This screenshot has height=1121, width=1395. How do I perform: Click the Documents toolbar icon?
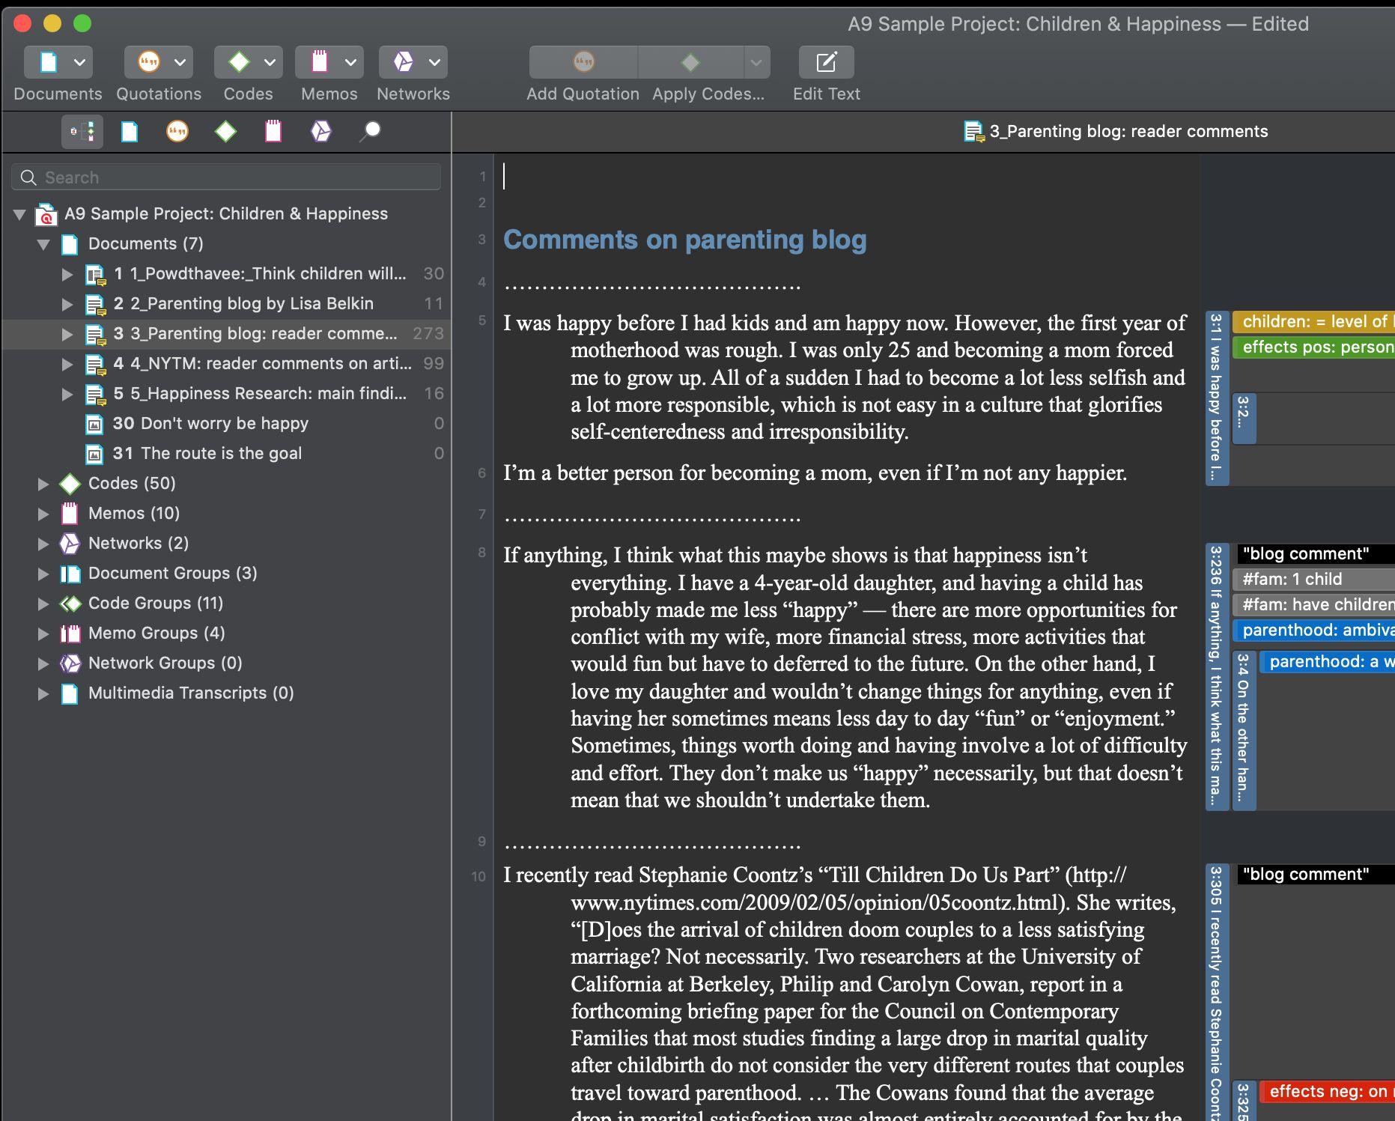49,62
